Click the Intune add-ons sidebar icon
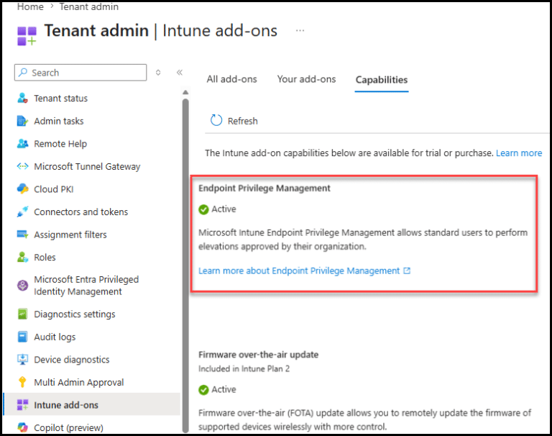The height and width of the screenshot is (436, 552). coord(22,405)
